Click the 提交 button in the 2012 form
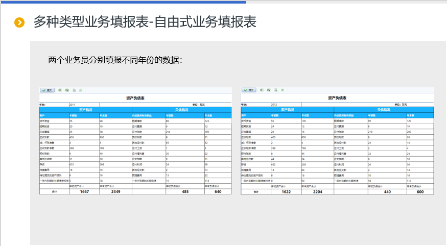The height and width of the screenshot is (246, 447). click(x=249, y=90)
